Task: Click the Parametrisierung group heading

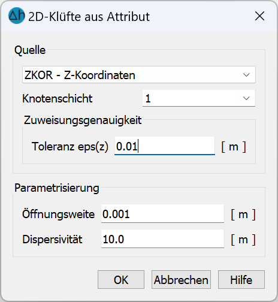Action: tap(57, 188)
